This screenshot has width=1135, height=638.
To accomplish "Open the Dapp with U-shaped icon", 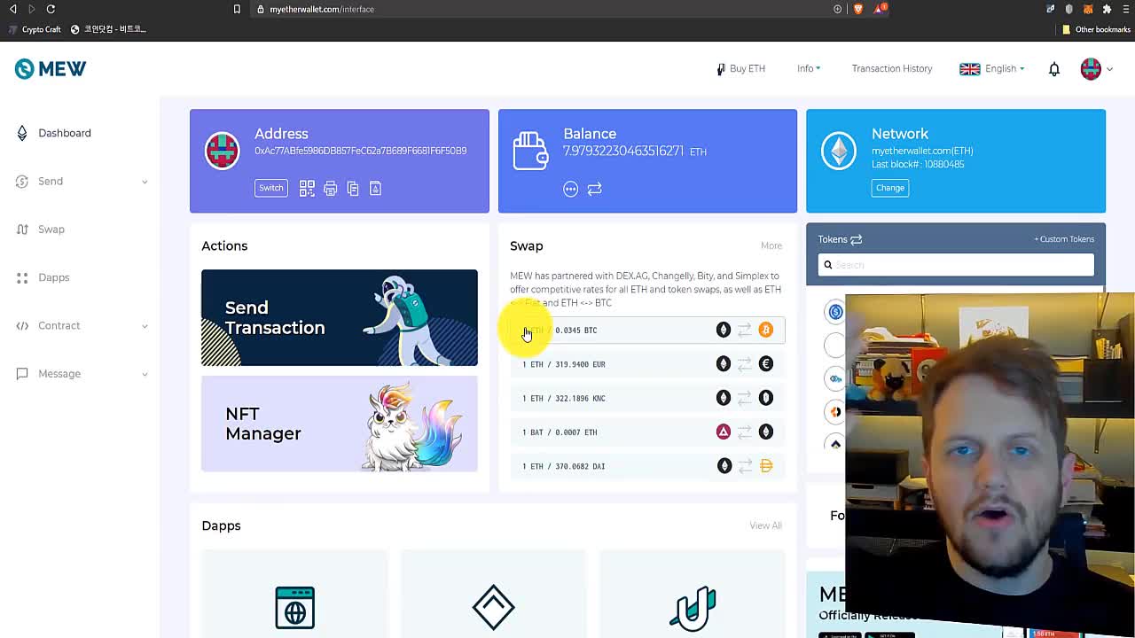I will pos(692,607).
